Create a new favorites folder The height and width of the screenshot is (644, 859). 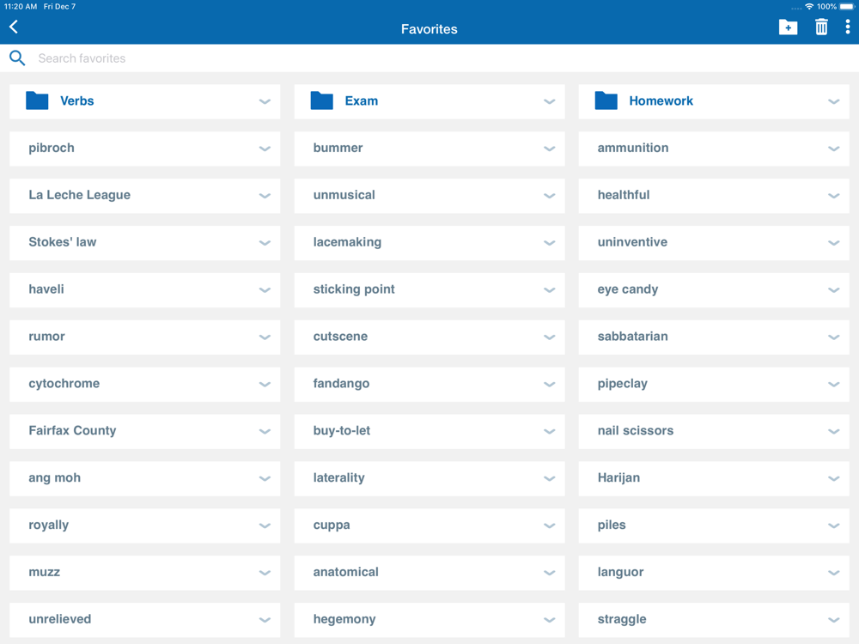788,27
